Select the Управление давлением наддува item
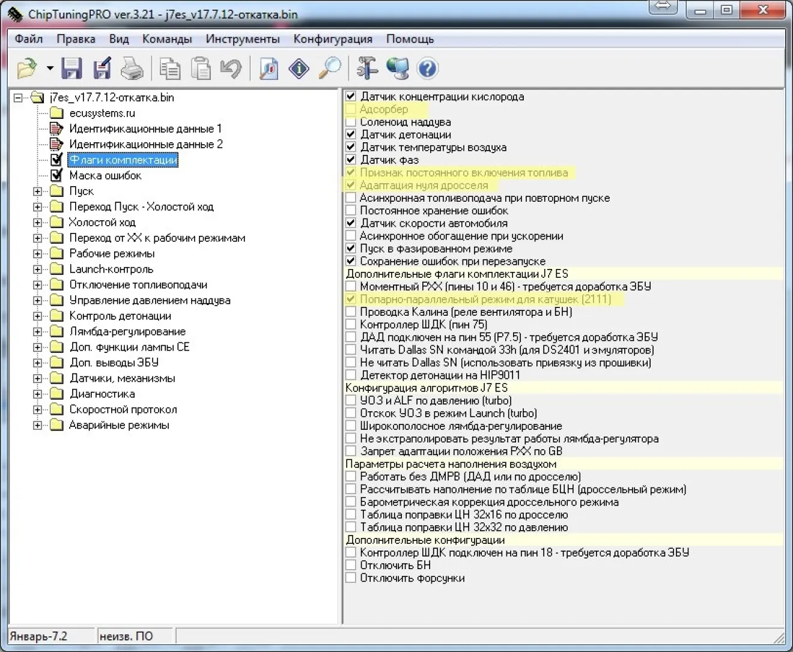This screenshot has width=793, height=652. click(150, 300)
